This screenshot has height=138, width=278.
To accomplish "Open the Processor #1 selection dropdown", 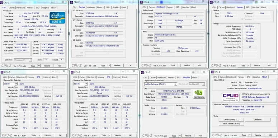I will coord(23,60).
